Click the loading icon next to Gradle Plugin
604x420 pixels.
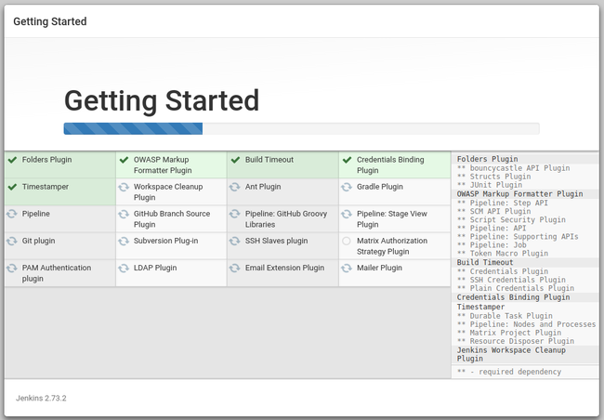pyautogui.click(x=347, y=187)
